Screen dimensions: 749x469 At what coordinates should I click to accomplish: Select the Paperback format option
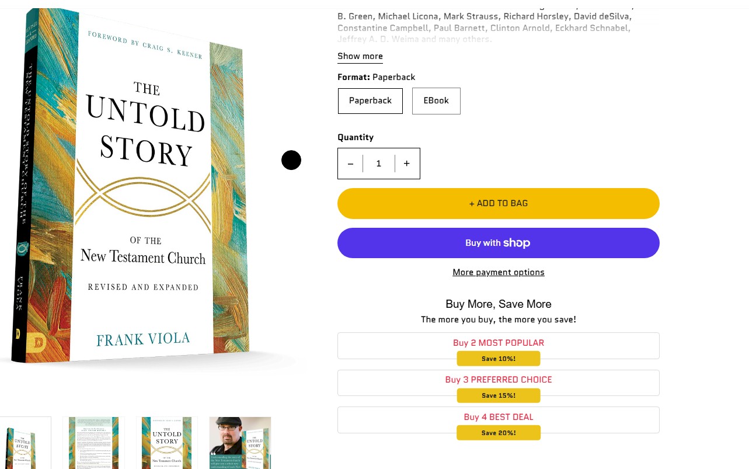click(370, 101)
